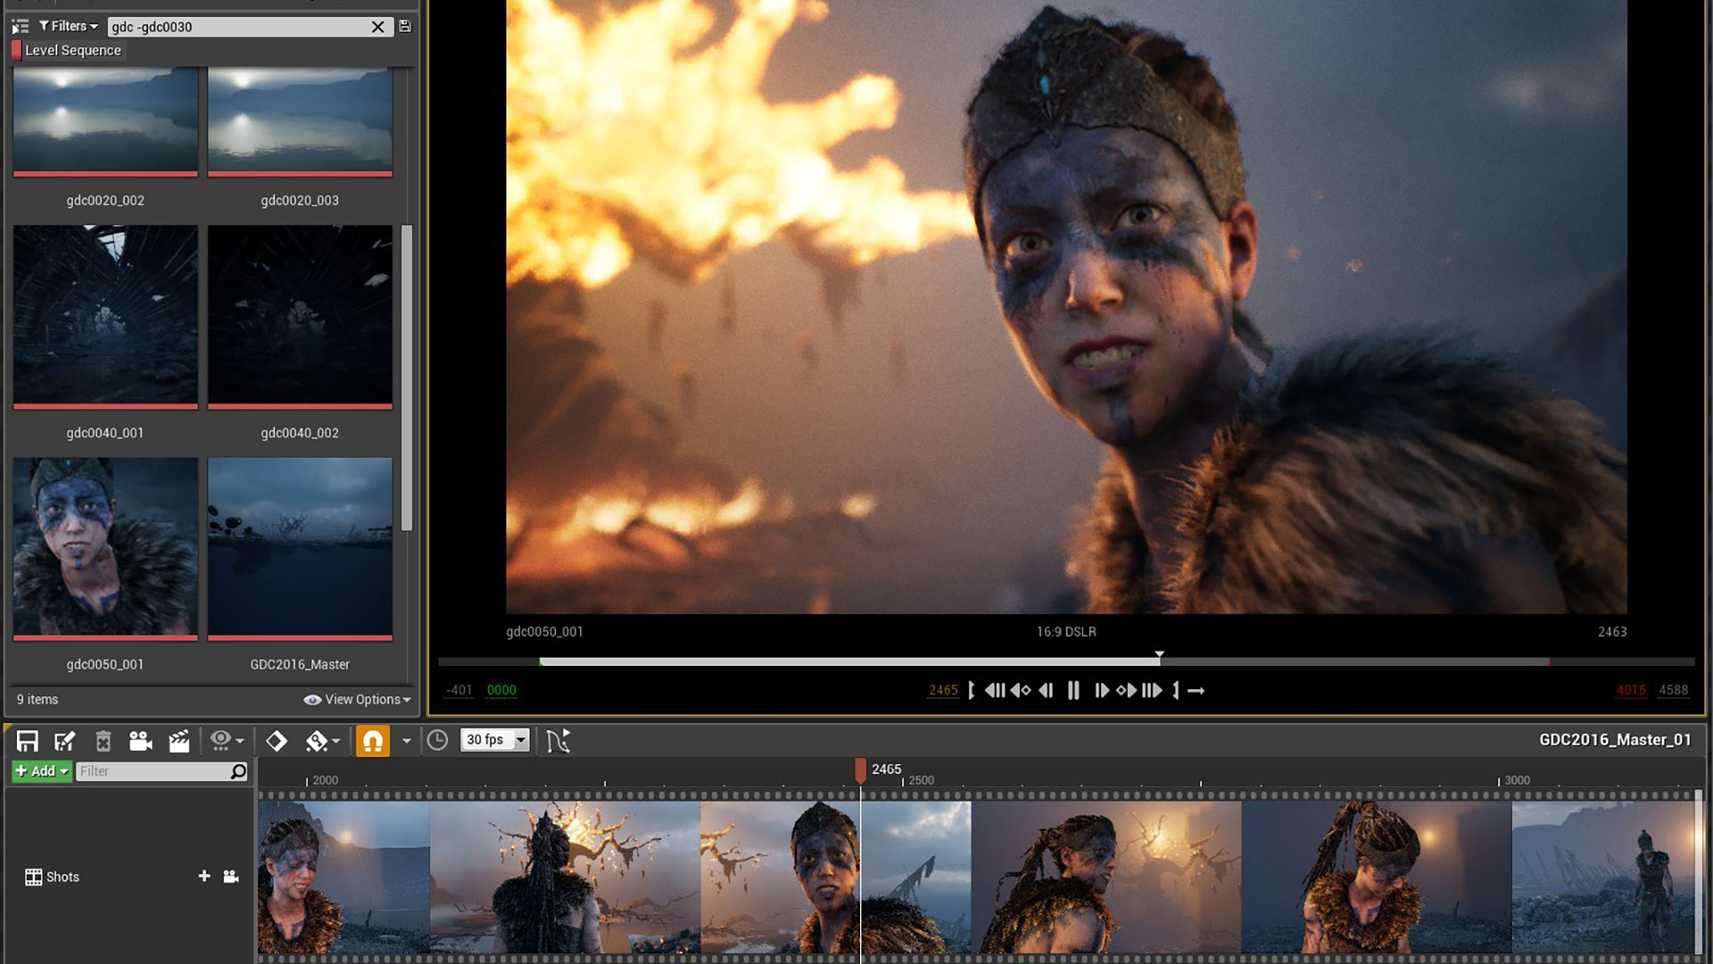Click the set end bracket playback button
This screenshot has height=964, width=1713.
1175,690
